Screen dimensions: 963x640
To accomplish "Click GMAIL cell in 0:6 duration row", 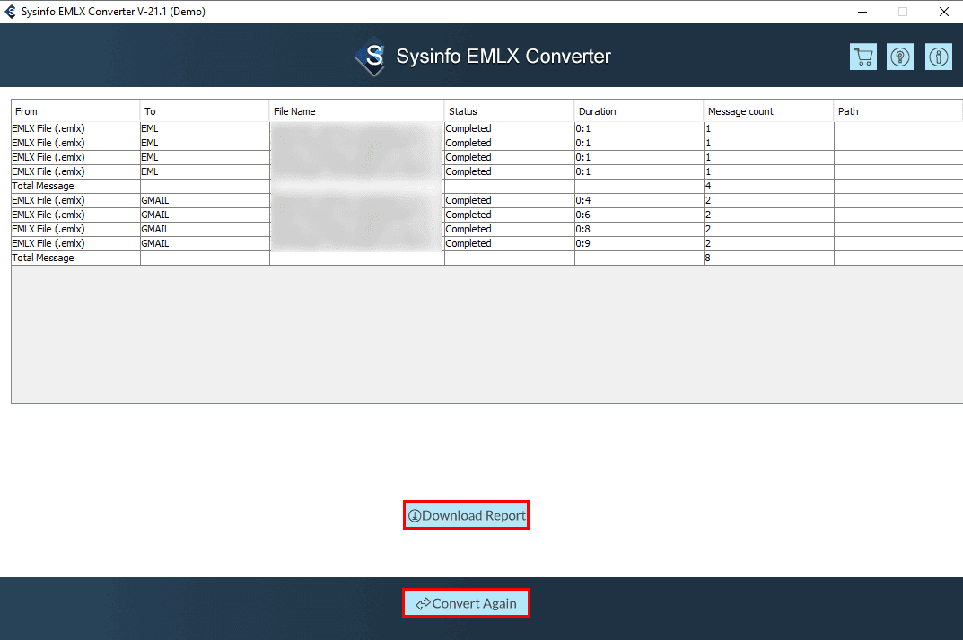I will point(205,215).
